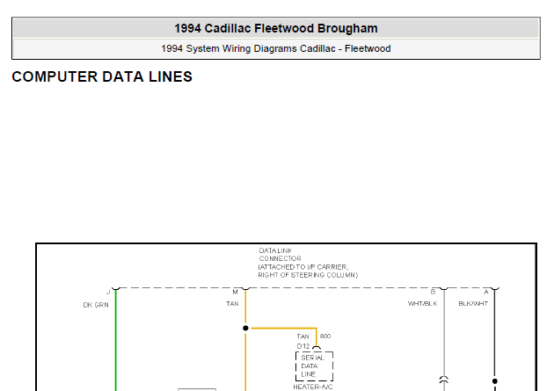
Task: Click connector terminal 'J' label
Action: [108, 293]
